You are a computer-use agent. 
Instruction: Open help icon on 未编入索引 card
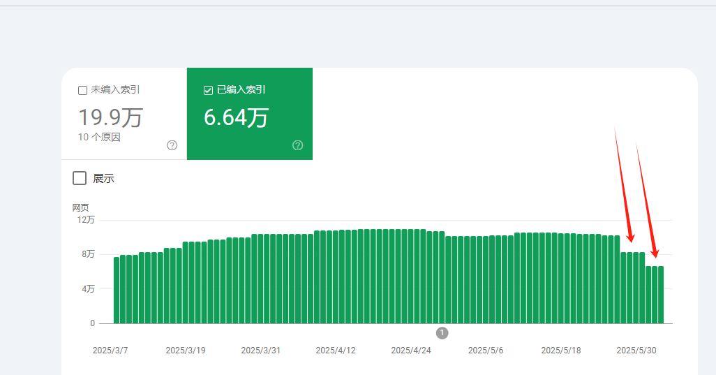coord(172,145)
